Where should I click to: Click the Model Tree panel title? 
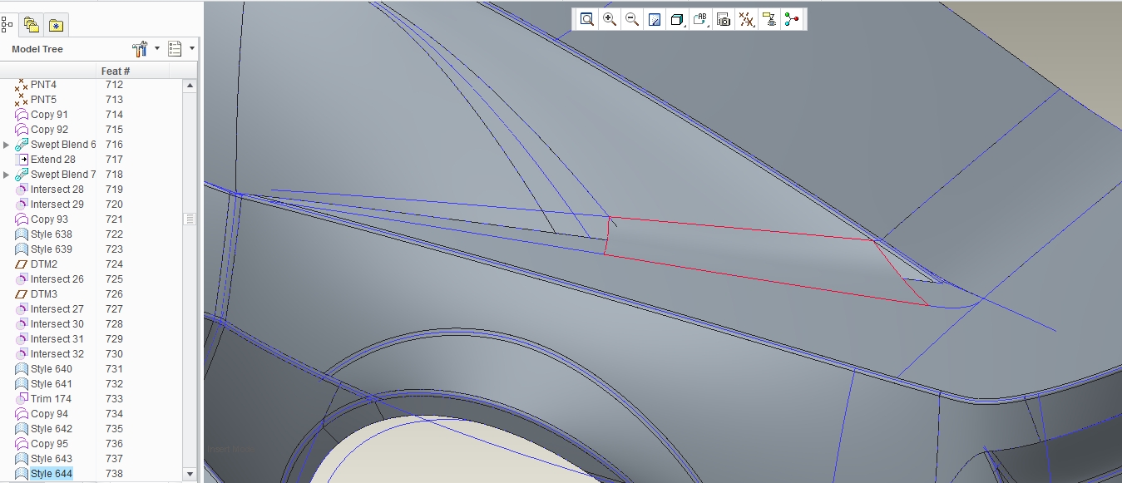click(x=37, y=49)
